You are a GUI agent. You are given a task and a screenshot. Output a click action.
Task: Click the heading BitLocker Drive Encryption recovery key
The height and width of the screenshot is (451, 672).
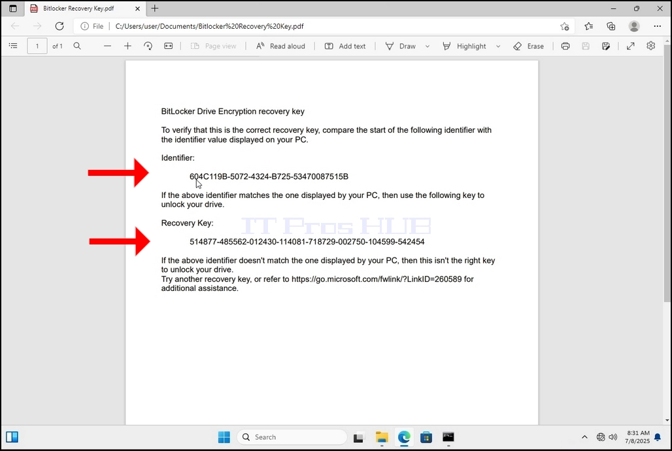[233, 112]
